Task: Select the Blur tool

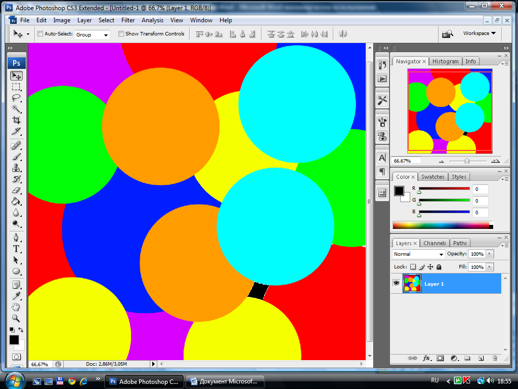Action: click(16, 213)
